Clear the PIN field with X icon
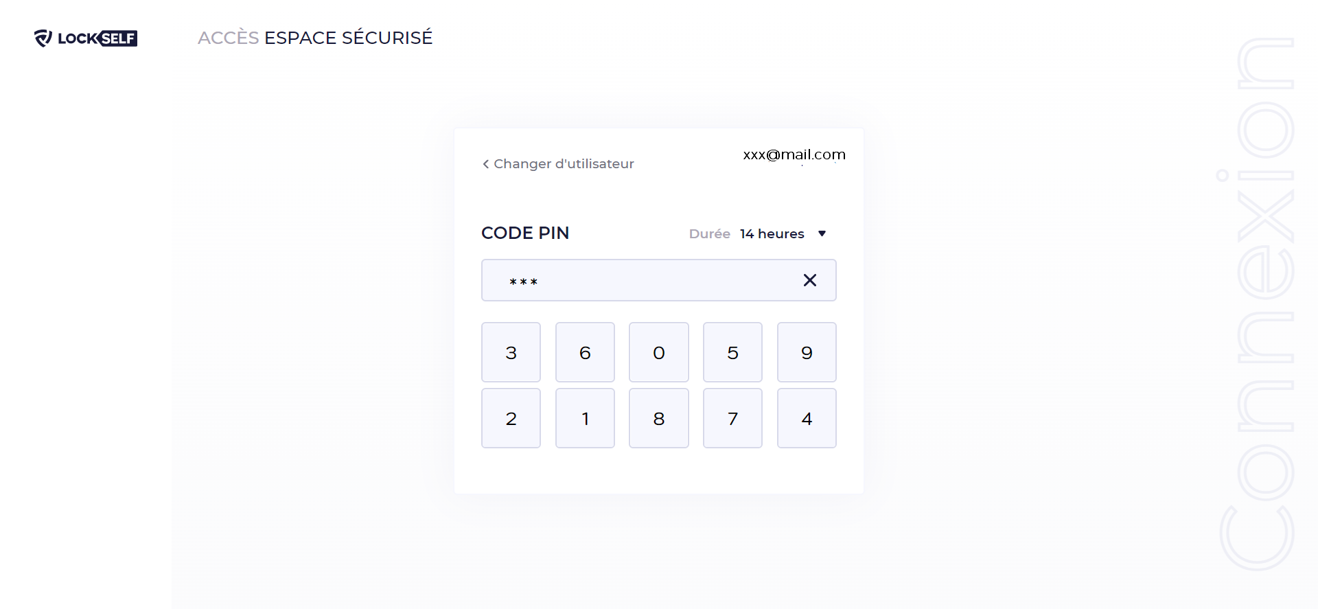The image size is (1318, 609). (x=810, y=280)
